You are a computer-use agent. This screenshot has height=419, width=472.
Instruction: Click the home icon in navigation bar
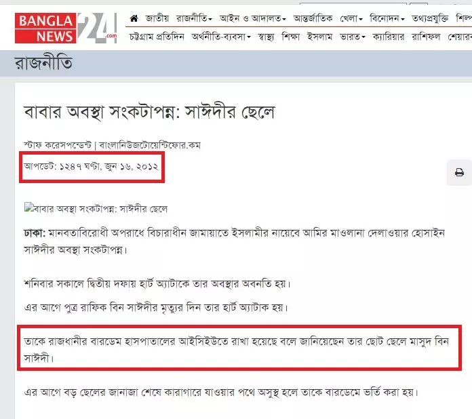(x=134, y=19)
